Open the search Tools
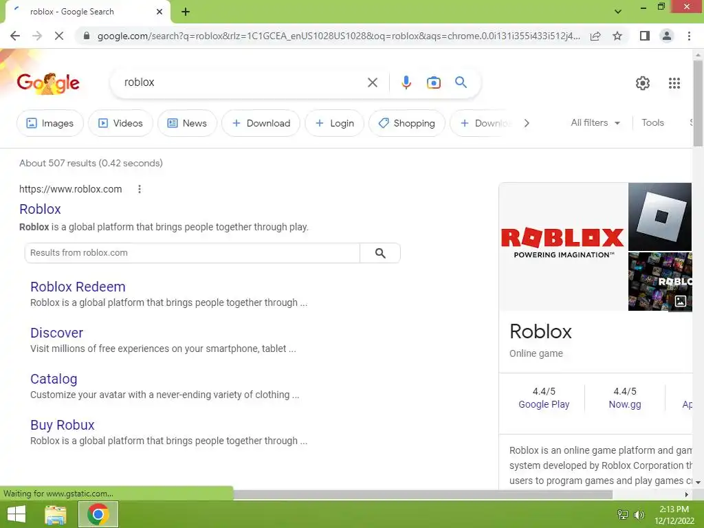 click(x=652, y=122)
